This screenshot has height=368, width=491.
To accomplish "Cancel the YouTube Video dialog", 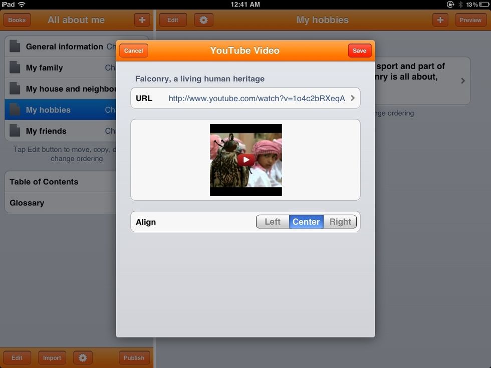I will tap(133, 50).
